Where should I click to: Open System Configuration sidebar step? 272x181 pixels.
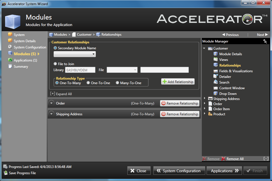30,47
